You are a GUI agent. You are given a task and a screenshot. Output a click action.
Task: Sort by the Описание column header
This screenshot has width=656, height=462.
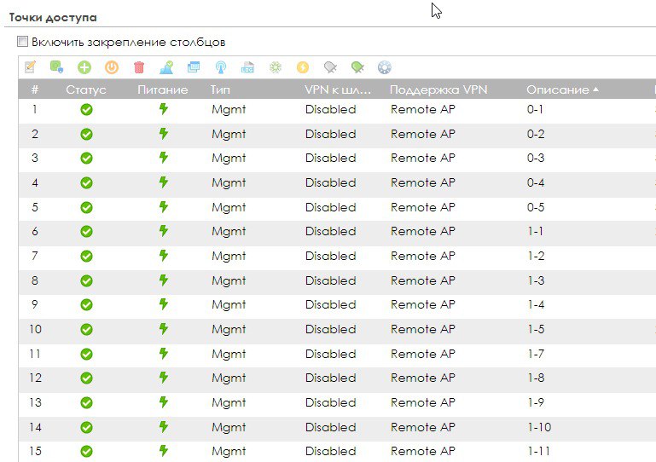(x=557, y=90)
